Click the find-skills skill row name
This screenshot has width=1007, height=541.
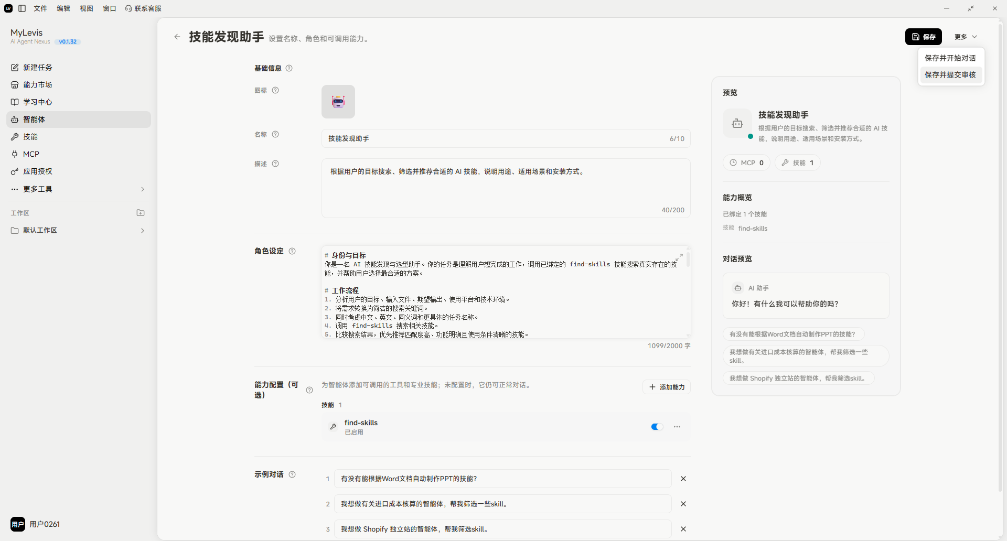pos(361,423)
